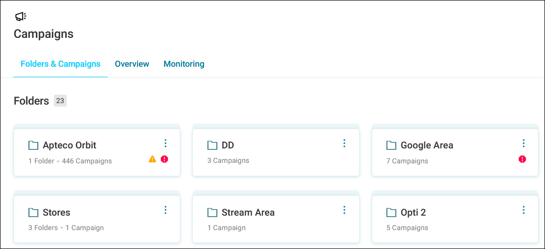This screenshot has width=545, height=249.
Task: Click the red error icon on Apteco Orbit
Action: tap(164, 159)
